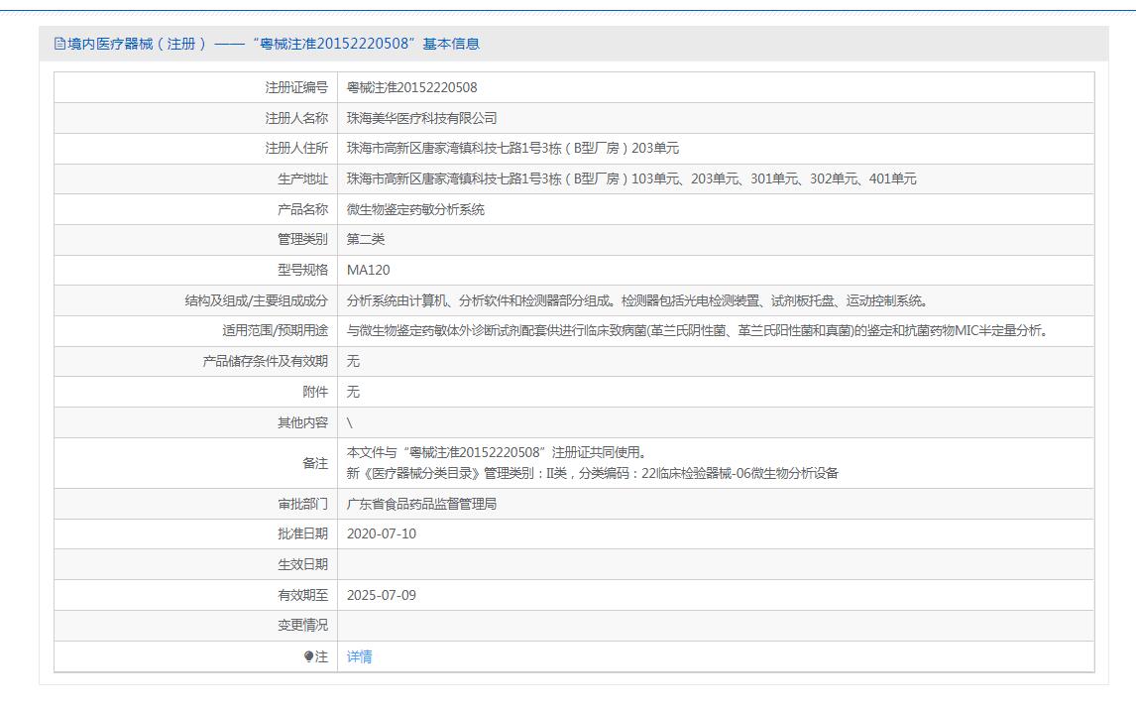Select the product name 微生物鉴定药敏分析系统
The height and width of the screenshot is (708, 1136).
pyautogui.click(x=415, y=210)
